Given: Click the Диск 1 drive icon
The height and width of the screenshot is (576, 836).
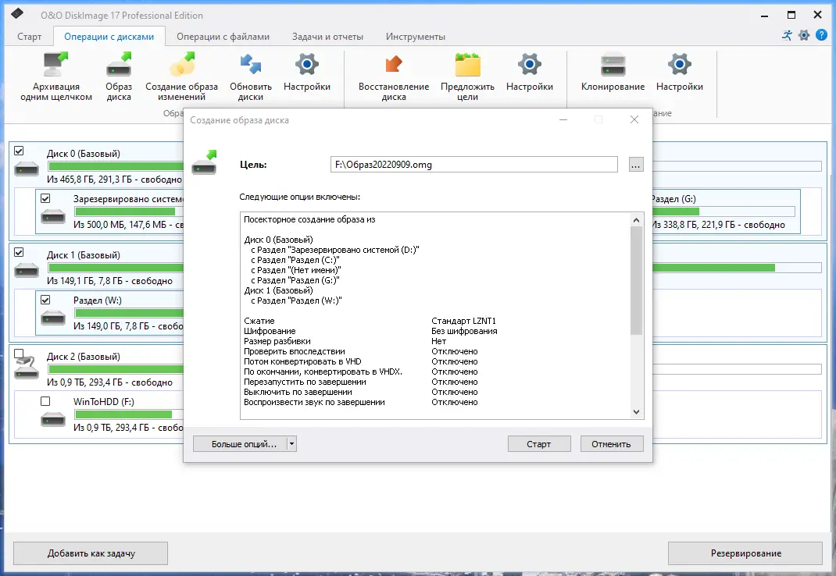Looking at the screenshot, I should pos(27,270).
